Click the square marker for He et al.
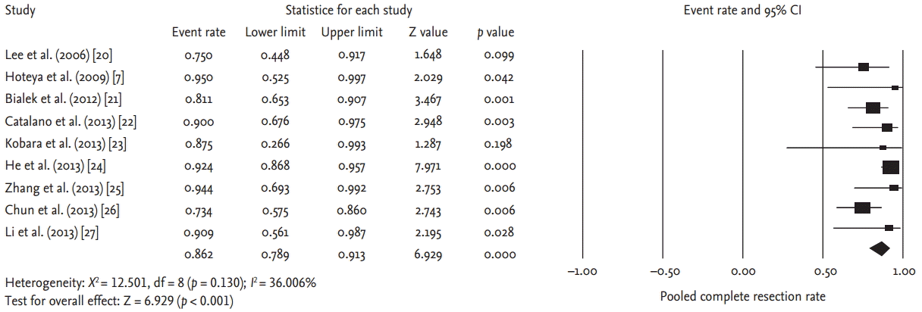Viewport: 922px width, 312px height. (x=891, y=167)
